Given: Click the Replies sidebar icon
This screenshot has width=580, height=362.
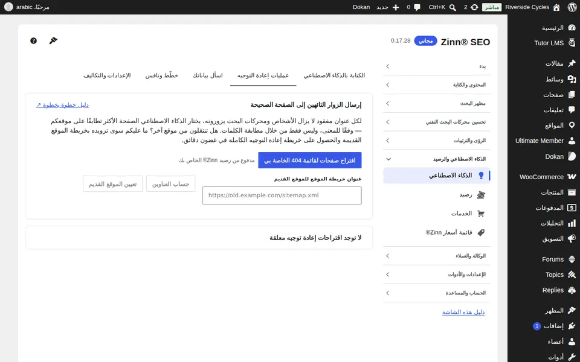Looking at the screenshot, I should click(x=572, y=290).
